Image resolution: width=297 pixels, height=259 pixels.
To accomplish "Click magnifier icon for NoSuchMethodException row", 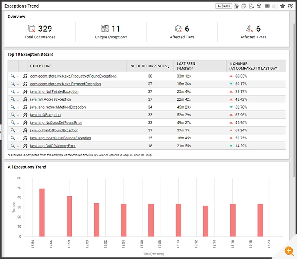I will (13, 107).
